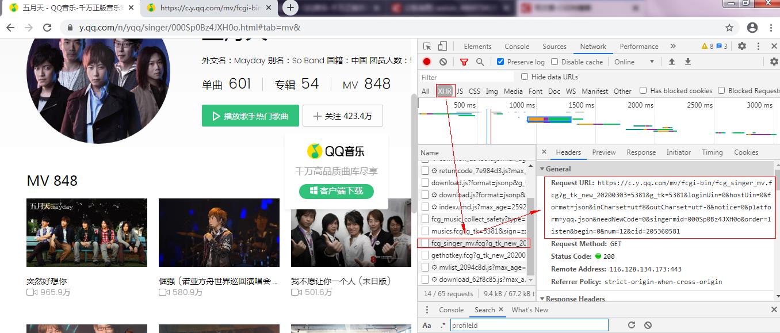
Task: Open a new browser tab
Action: pos(290,7)
